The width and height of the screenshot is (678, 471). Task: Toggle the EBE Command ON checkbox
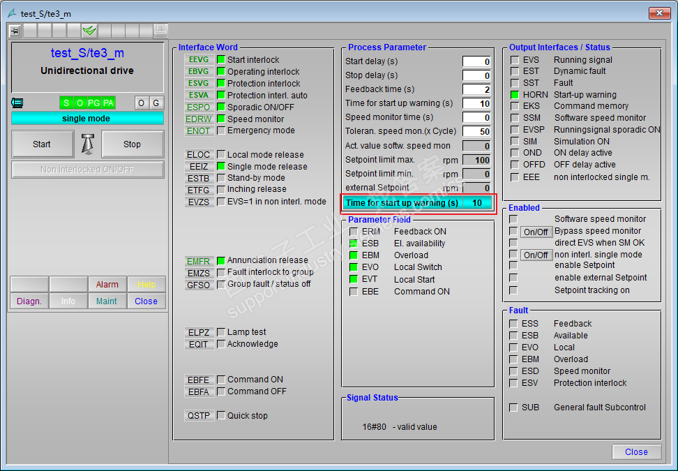coord(354,292)
